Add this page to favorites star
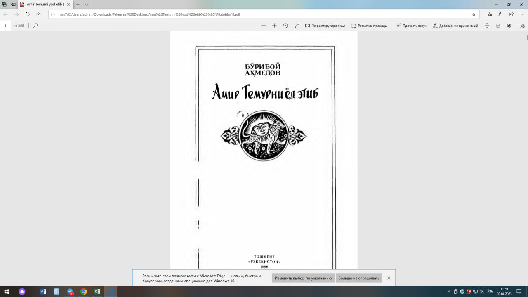 pos(474,14)
